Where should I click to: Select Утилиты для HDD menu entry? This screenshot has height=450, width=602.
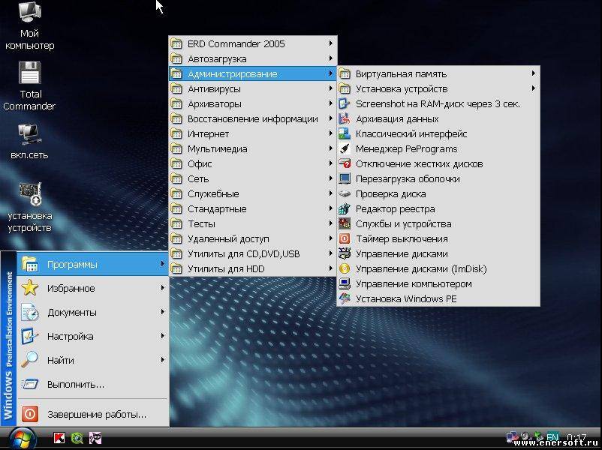point(253,268)
